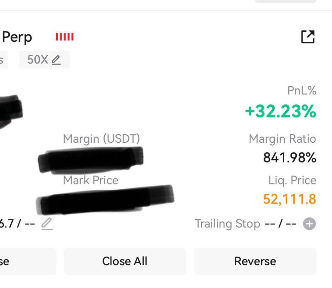Edit TP/SL via the pencil icon
Image resolution: width=332 pixels, height=288 pixels.
tap(47, 224)
